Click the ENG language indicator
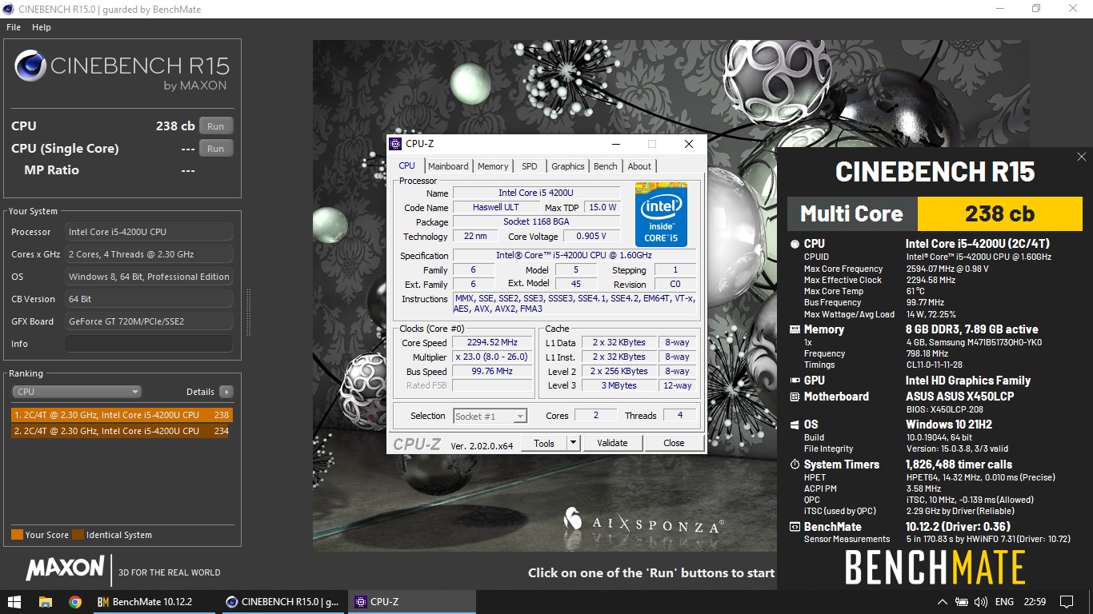This screenshot has height=614, width=1093. coord(1004,602)
